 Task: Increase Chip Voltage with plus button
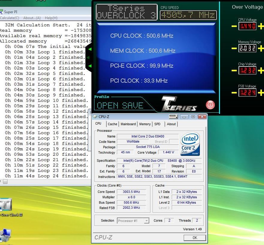261,70
